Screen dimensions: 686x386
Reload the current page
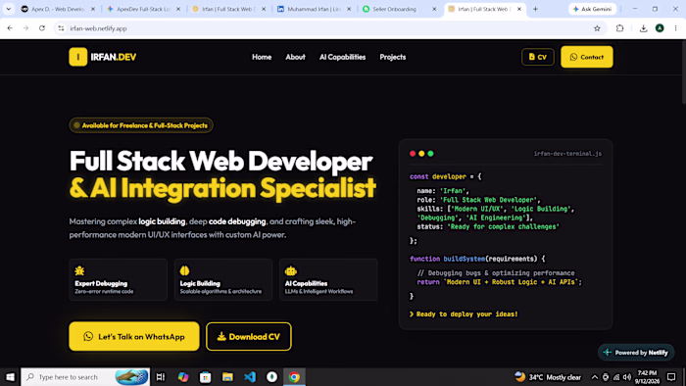pos(42,28)
